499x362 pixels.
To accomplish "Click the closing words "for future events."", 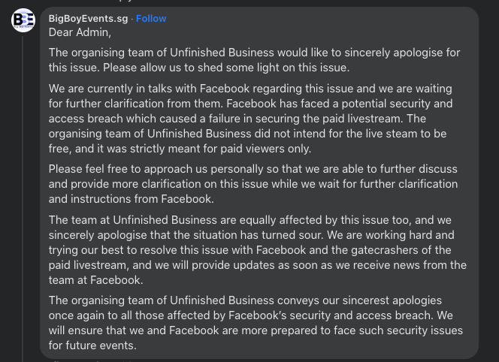I will pos(95,345).
